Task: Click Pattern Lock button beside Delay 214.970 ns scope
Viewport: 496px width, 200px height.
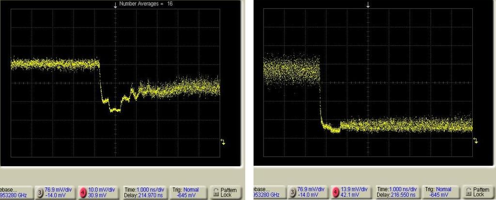Action: click(226, 192)
